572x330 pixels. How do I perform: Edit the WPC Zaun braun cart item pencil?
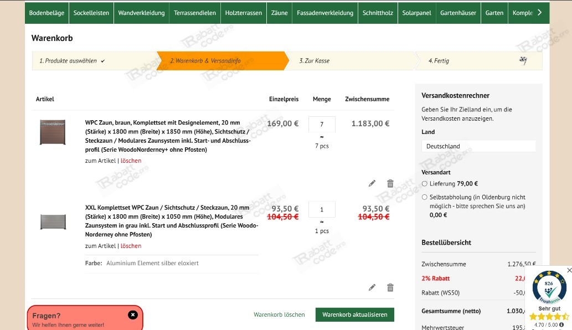(x=372, y=183)
